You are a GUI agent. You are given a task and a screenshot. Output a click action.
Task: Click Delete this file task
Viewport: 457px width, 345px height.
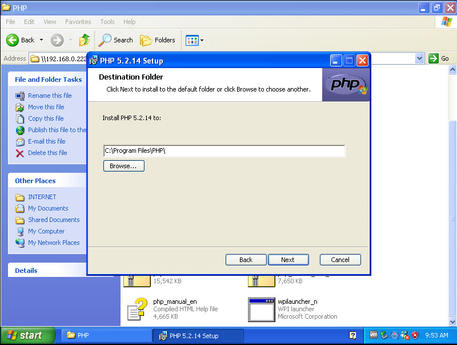(x=47, y=153)
